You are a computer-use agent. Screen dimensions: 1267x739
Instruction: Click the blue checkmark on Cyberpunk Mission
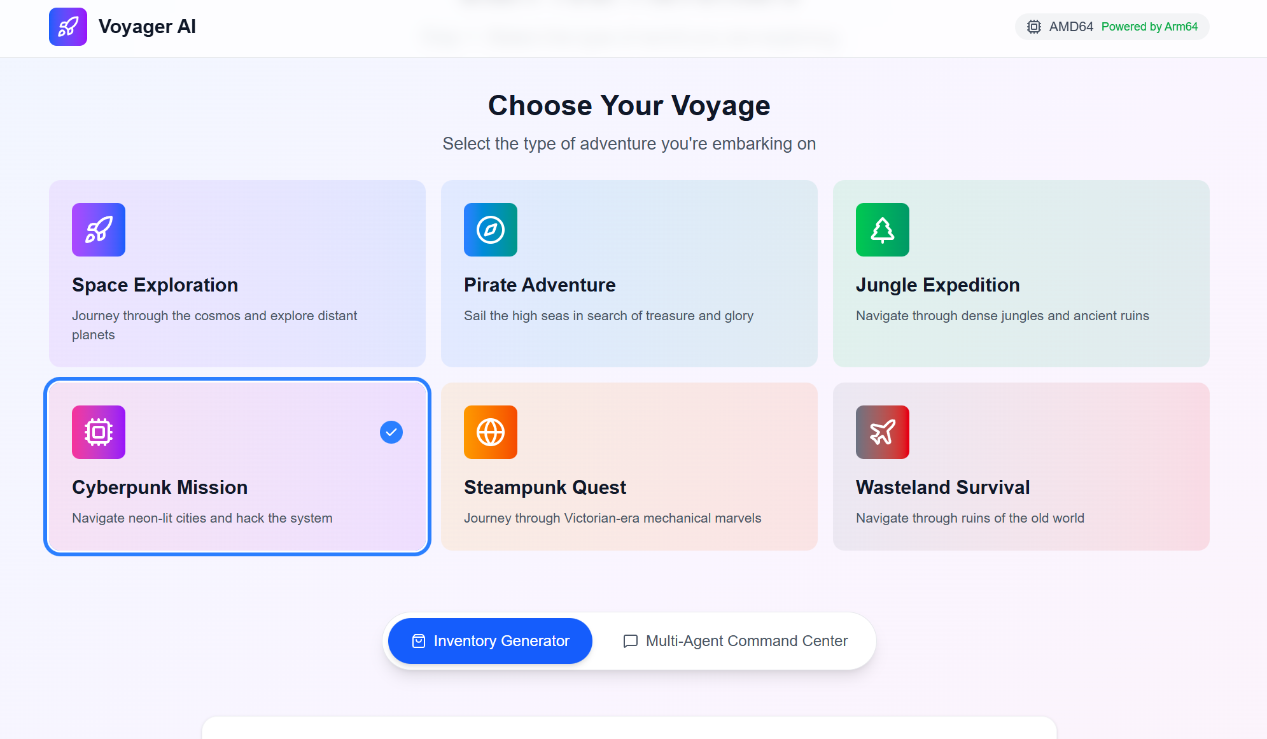coord(391,432)
